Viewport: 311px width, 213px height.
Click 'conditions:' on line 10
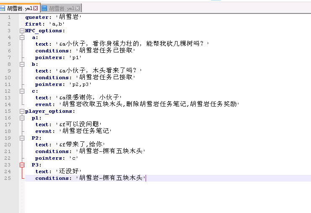54,78
